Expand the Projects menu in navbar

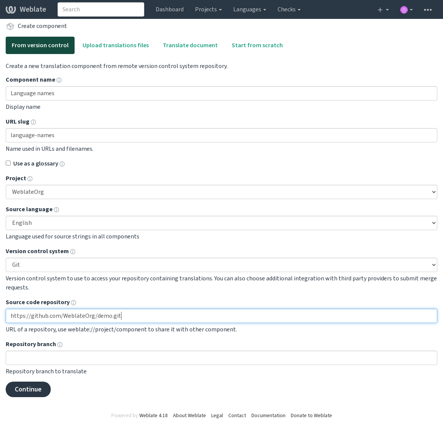pos(208,9)
